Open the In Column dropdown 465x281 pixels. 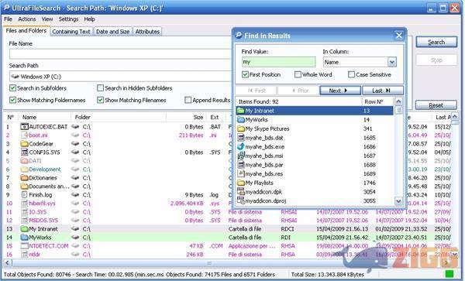click(x=391, y=62)
